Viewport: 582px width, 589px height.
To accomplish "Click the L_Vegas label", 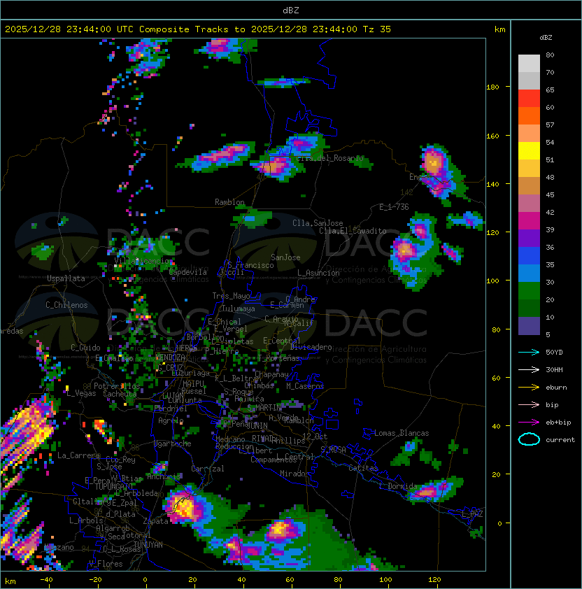I will pos(81,393).
